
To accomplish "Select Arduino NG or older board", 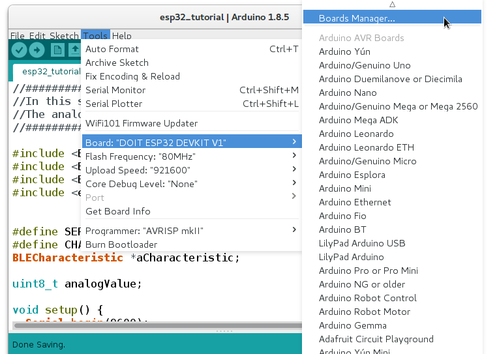I will pyautogui.click(x=392, y=284).
